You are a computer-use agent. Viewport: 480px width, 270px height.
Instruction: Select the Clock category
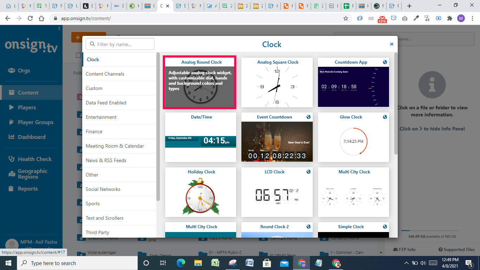[119, 59]
